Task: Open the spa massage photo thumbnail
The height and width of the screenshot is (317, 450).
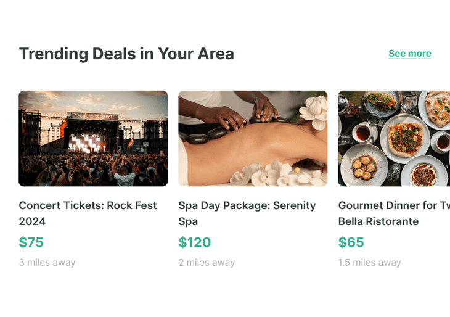Action: tap(253, 138)
